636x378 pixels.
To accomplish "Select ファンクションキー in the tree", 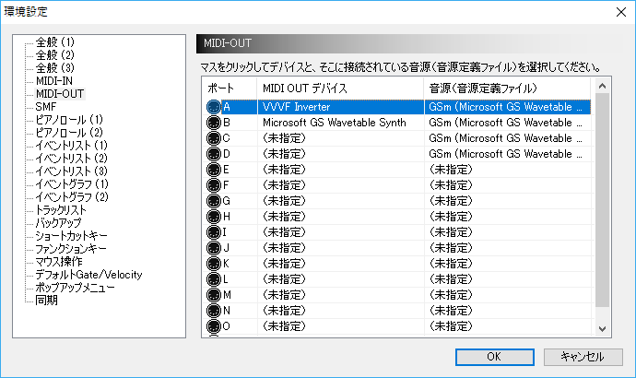I will (x=71, y=249).
